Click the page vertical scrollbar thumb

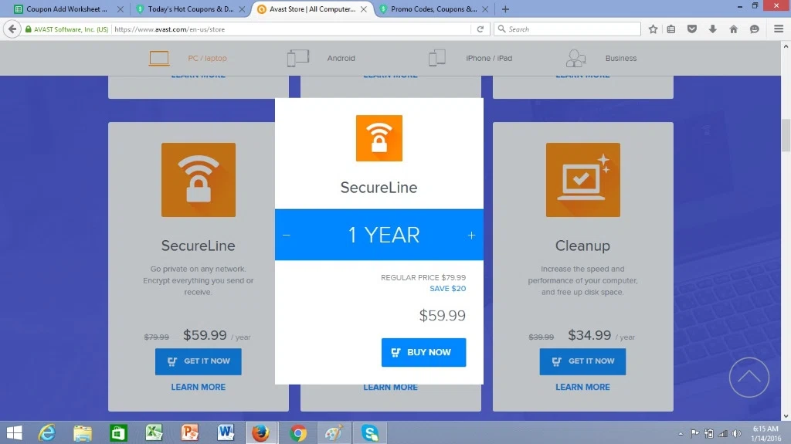pos(786,135)
